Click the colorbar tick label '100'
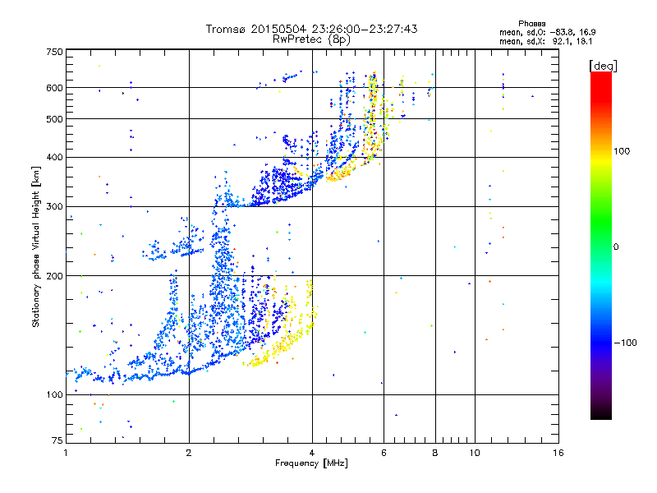 tap(622, 151)
